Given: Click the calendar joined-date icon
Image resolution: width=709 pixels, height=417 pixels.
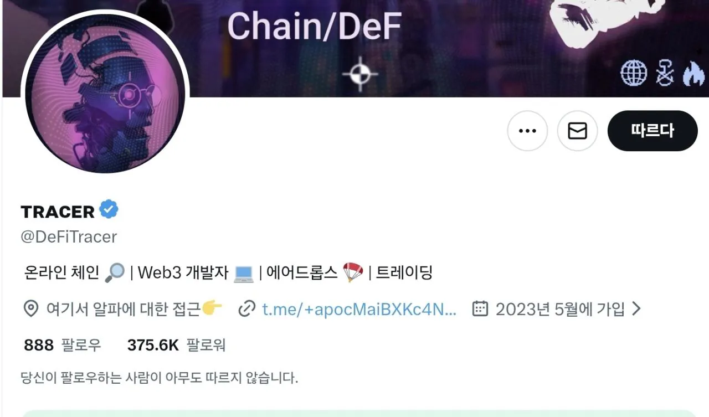Looking at the screenshot, I should 480,308.
